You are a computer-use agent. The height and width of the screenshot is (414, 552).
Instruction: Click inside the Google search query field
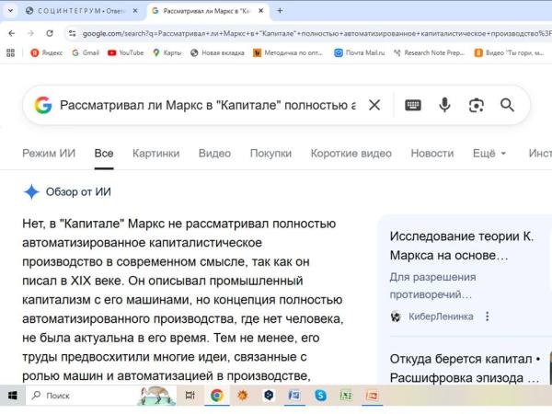208,105
